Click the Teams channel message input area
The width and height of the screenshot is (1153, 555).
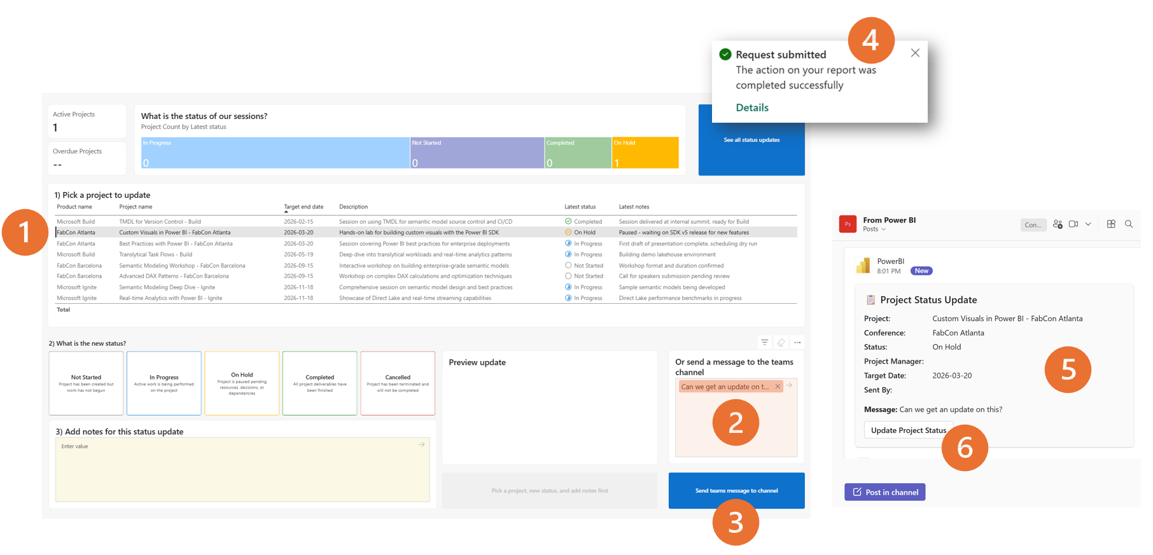(x=736, y=418)
